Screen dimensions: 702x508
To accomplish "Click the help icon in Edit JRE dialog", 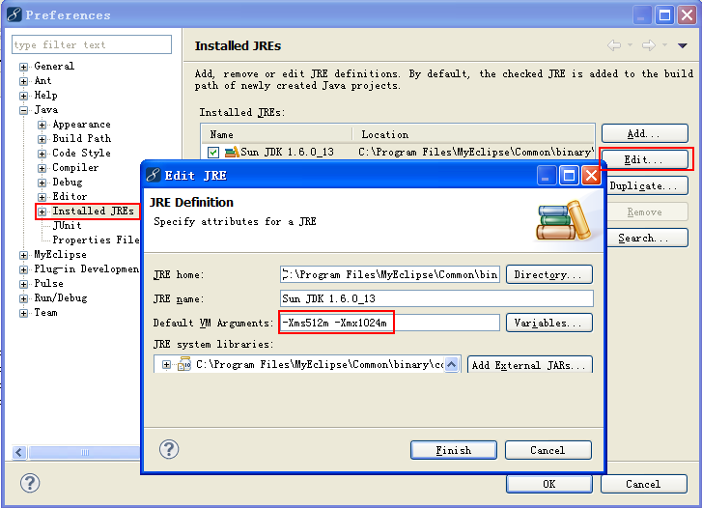I will [169, 449].
